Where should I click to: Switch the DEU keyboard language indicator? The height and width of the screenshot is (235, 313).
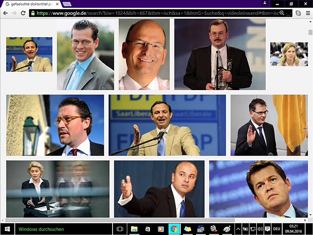tap(276, 229)
